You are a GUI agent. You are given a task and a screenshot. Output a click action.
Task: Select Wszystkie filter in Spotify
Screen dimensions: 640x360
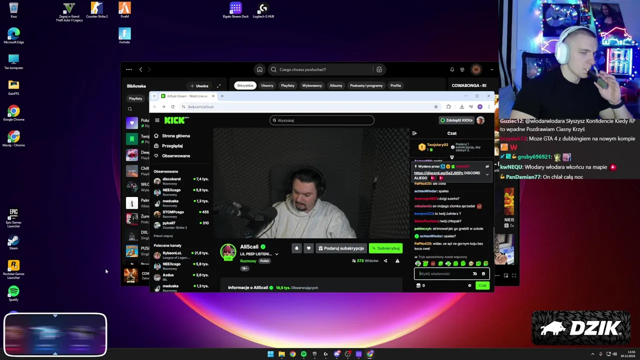[x=245, y=85]
